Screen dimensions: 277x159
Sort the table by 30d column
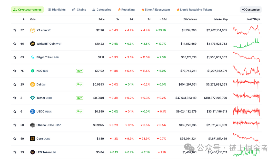pos(163,19)
